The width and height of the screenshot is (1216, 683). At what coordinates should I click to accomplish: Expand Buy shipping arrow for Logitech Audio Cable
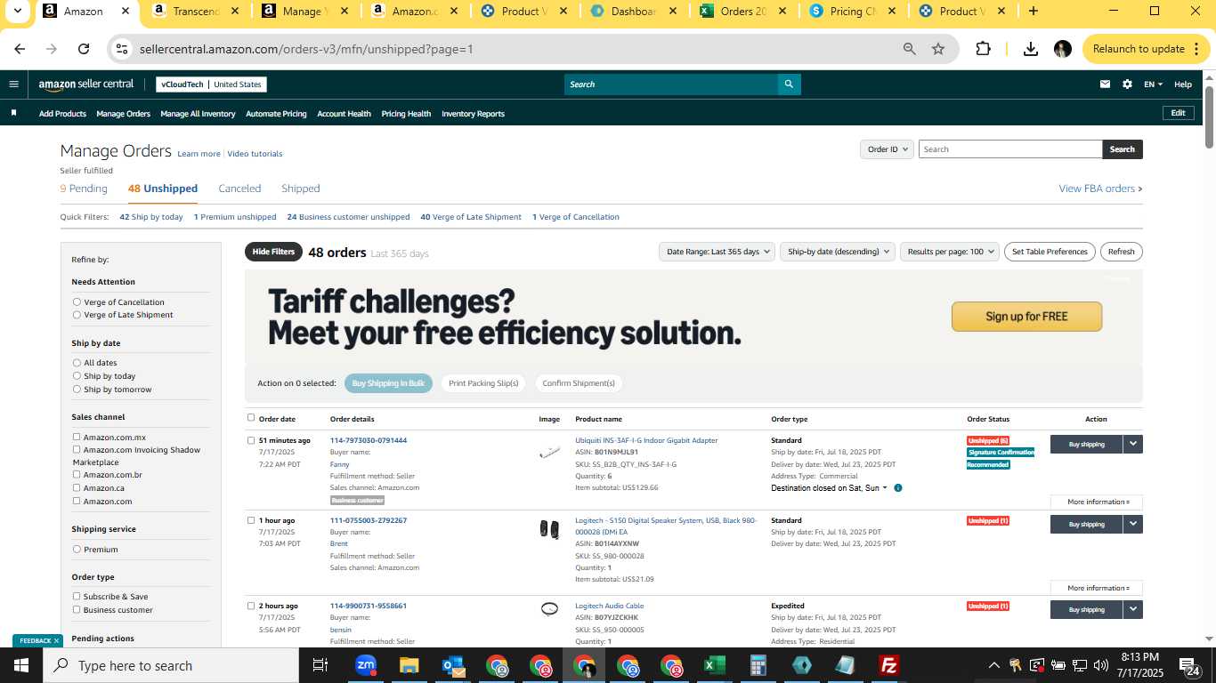pyautogui.click(x=1132, y=609)
